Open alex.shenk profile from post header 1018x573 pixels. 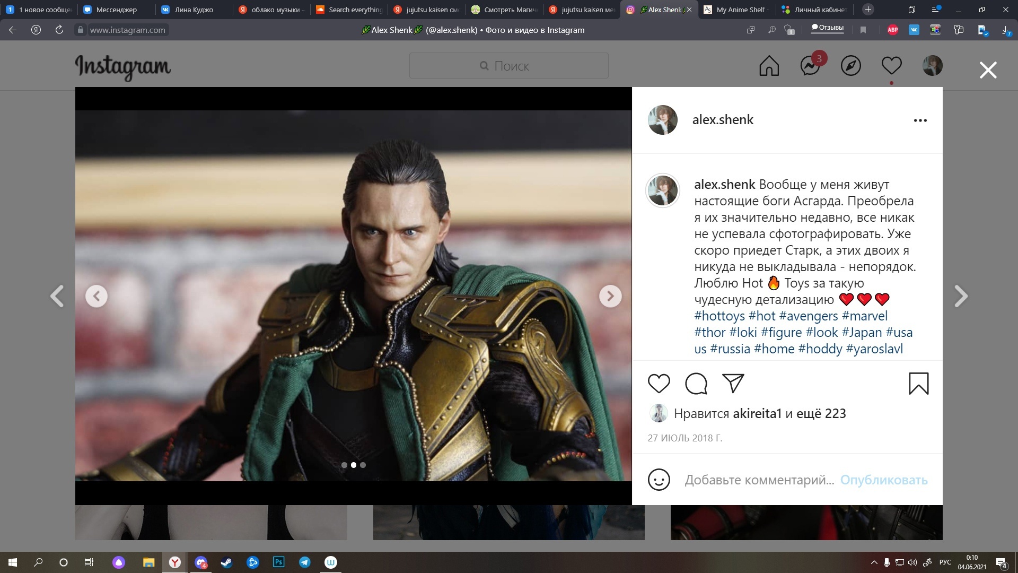[723, 120]
